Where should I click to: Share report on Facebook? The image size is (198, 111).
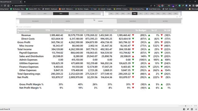184,109
